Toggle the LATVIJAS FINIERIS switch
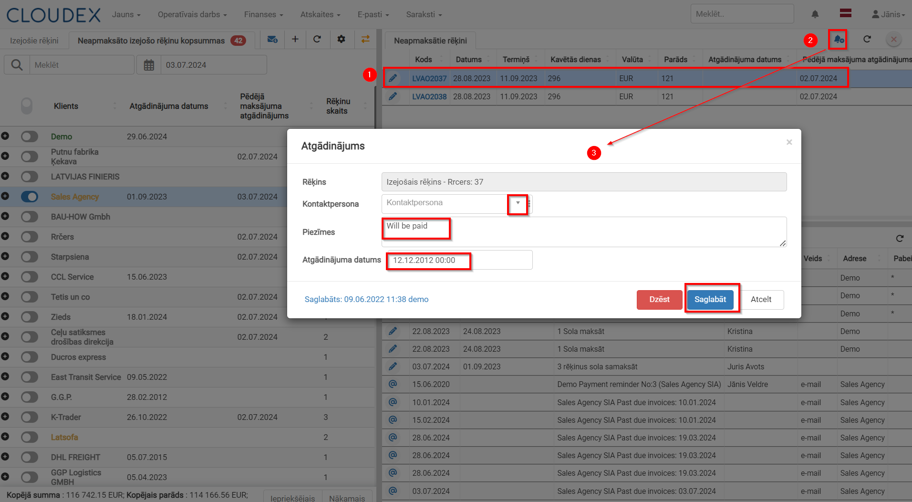Screen dimensions: 912x502 [30, 177]
